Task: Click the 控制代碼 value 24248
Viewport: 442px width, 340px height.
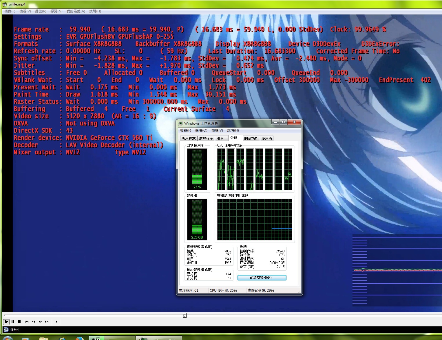Action: [x=280, y=251]
